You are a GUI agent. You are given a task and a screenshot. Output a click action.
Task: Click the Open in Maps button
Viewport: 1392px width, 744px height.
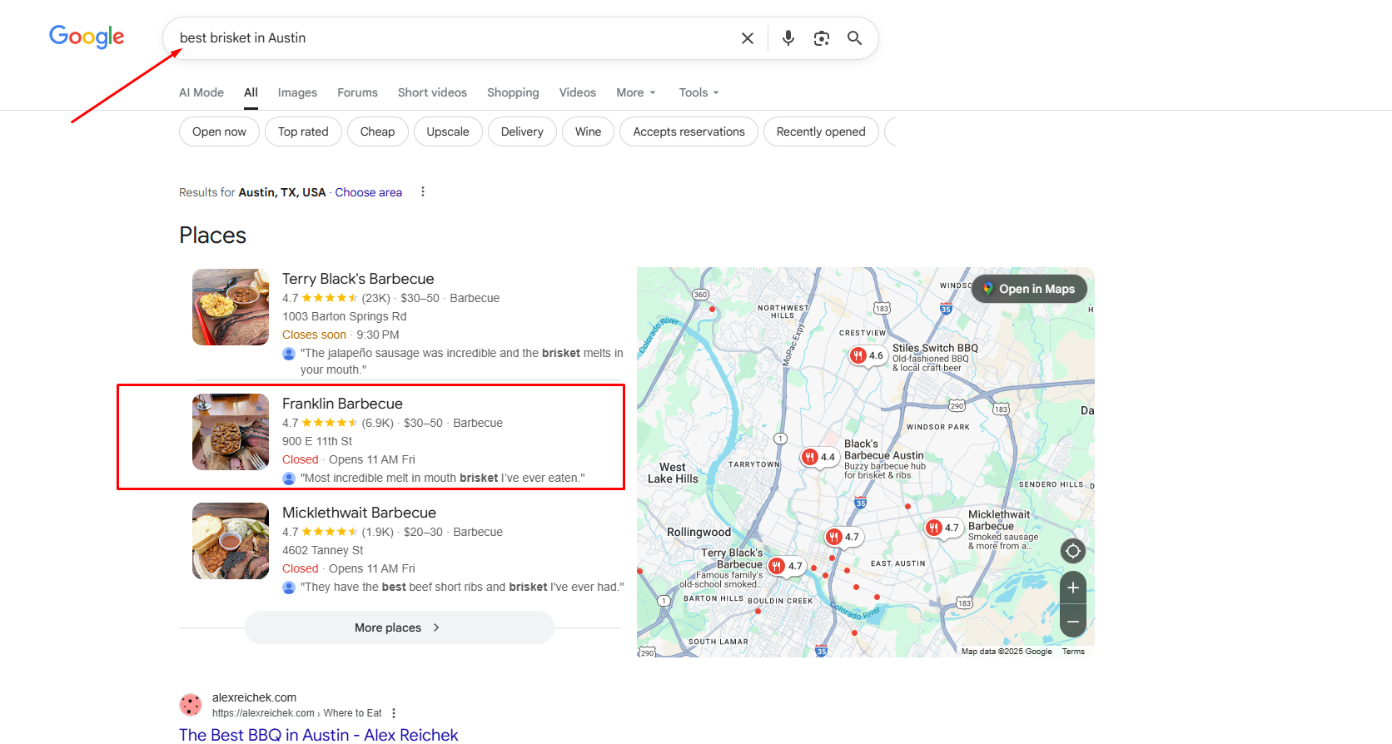coord(1029,289)
